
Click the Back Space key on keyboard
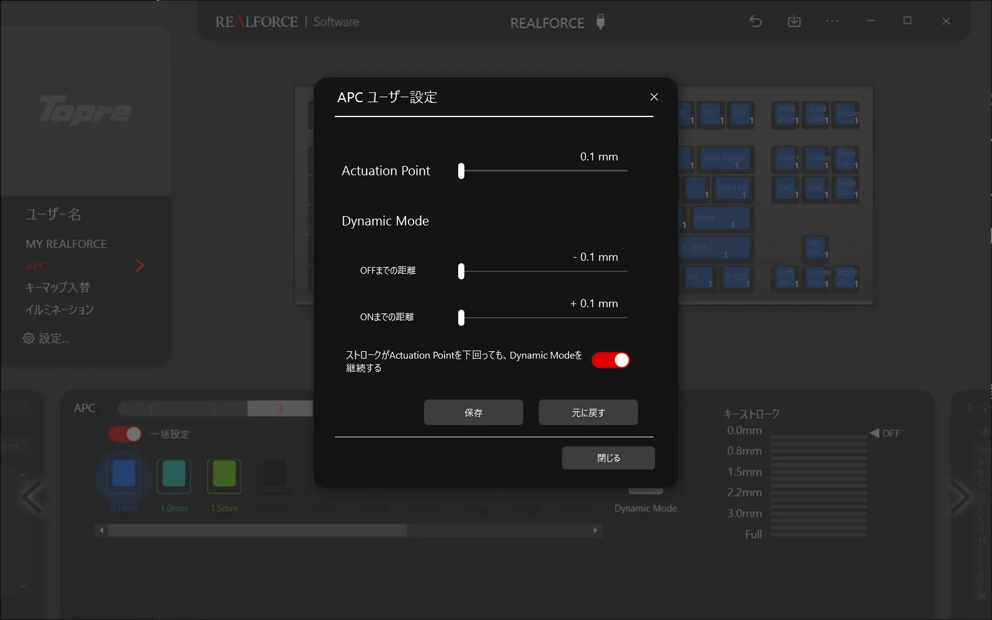tap(724, 159)
